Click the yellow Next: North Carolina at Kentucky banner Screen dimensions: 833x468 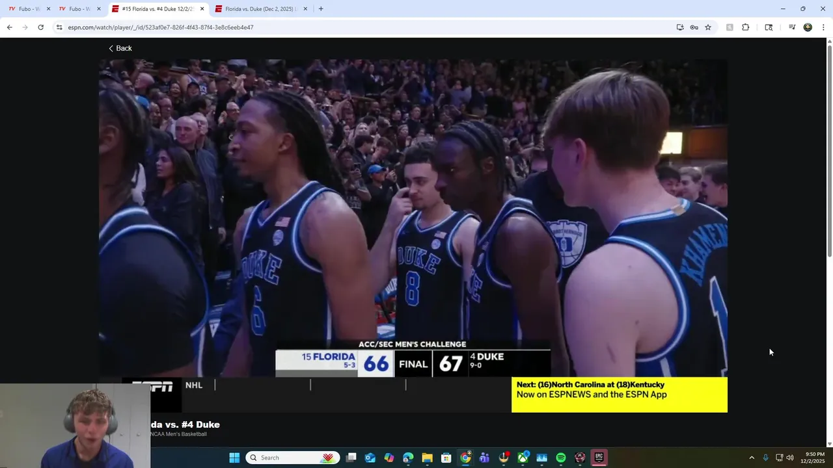(620, 395)
